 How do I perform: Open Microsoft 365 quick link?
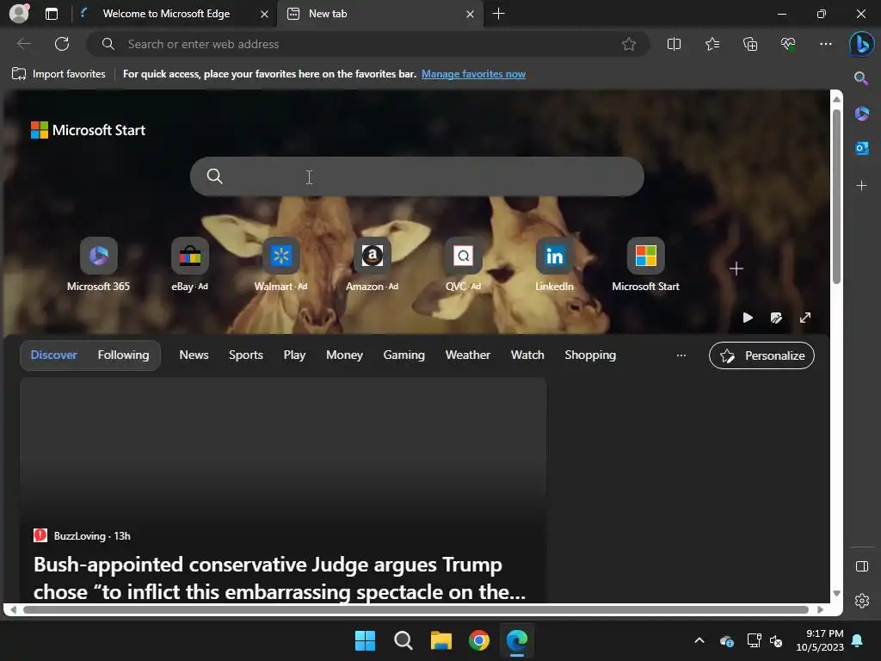click(x=98, y=265)
